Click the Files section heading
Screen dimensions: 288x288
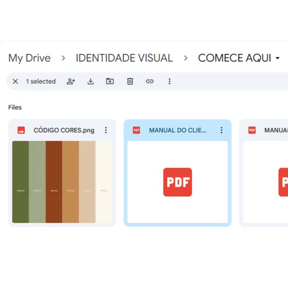coord(15,107)
